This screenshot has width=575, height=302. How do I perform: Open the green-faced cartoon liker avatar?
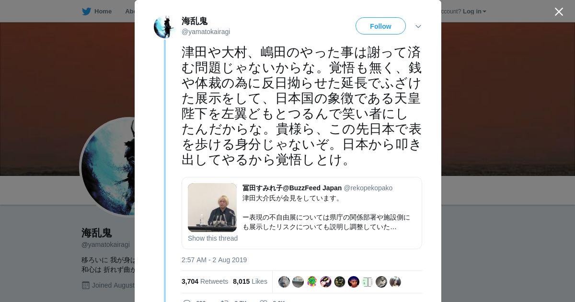pyautogui.click(x=312, y=282)
